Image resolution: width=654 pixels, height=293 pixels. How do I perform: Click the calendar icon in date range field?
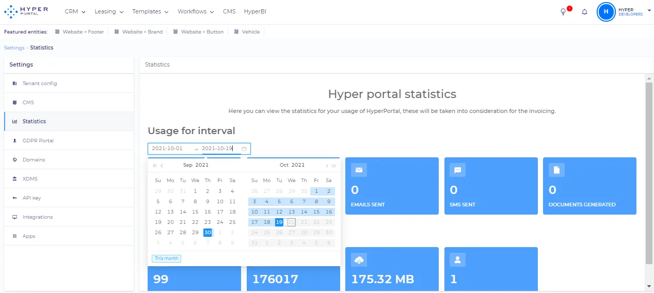(244, 149)
